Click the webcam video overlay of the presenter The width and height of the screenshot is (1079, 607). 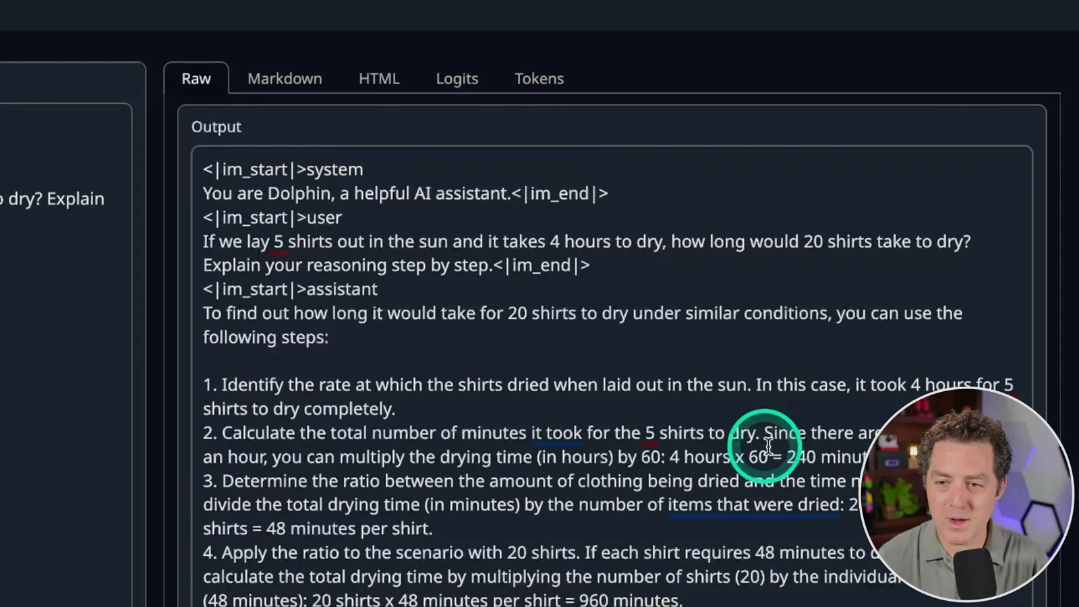pyautogui.click(x=966, y=494)
